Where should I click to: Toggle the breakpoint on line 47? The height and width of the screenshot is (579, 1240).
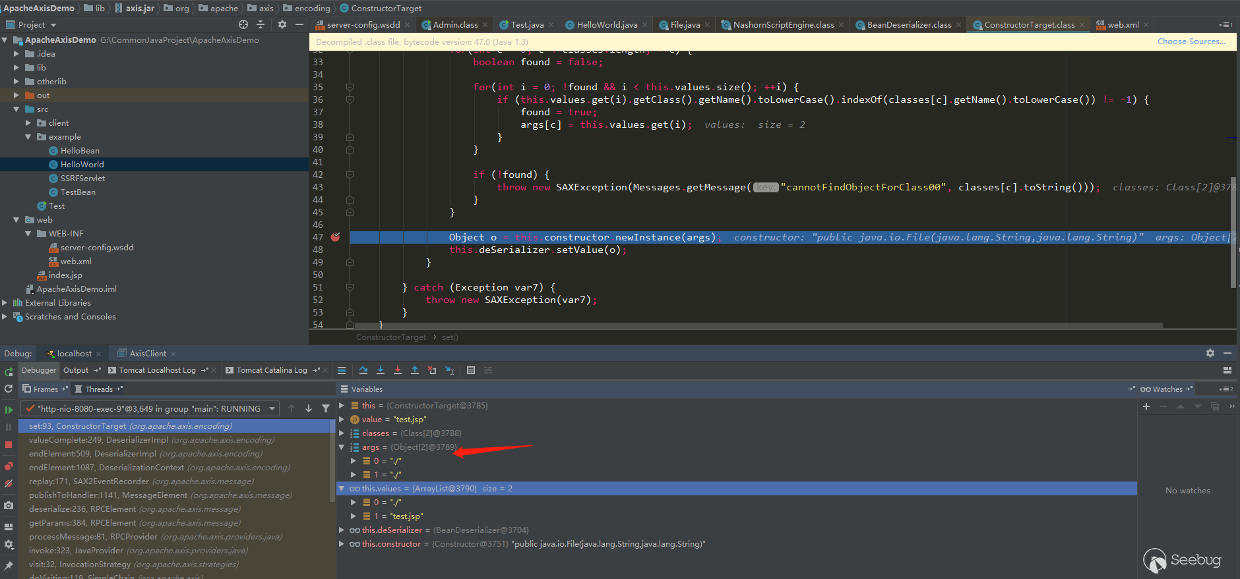click(x=335, y=237)
